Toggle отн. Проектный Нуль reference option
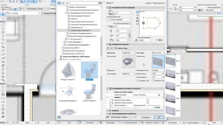This screenshot has width=223, height=125. (x=130, y=23)
